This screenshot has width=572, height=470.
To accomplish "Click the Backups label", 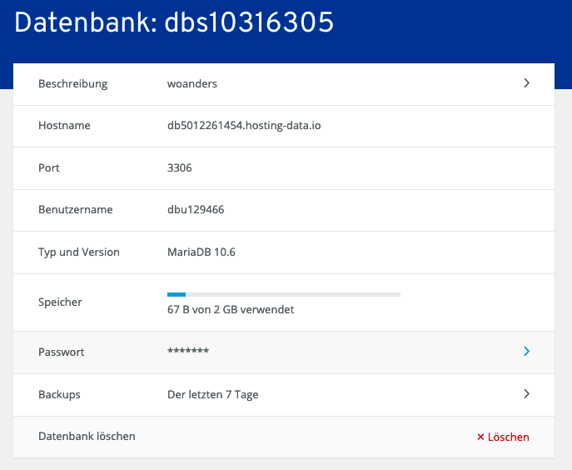I will point(59,394).
